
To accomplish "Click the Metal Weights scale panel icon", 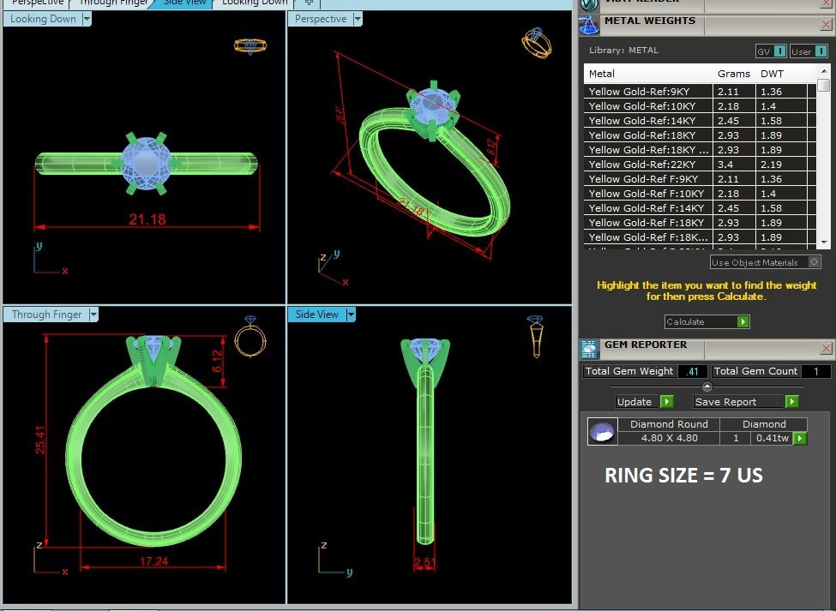I will (x=589, y=25).
